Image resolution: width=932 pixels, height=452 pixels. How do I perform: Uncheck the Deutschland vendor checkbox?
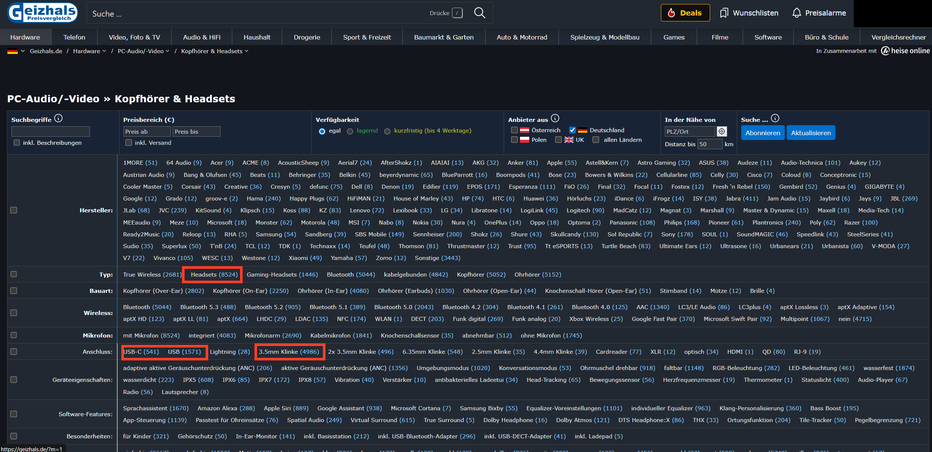[572, 130]
